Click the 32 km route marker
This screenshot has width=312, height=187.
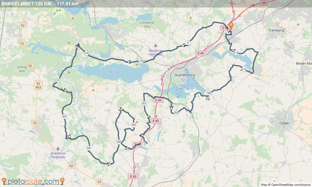[x=58, y=80]
